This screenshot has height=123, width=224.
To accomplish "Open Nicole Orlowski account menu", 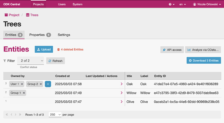I will coord(207,4).
